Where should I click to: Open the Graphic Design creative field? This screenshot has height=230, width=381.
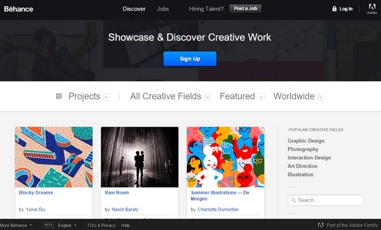tap(306, 141)
